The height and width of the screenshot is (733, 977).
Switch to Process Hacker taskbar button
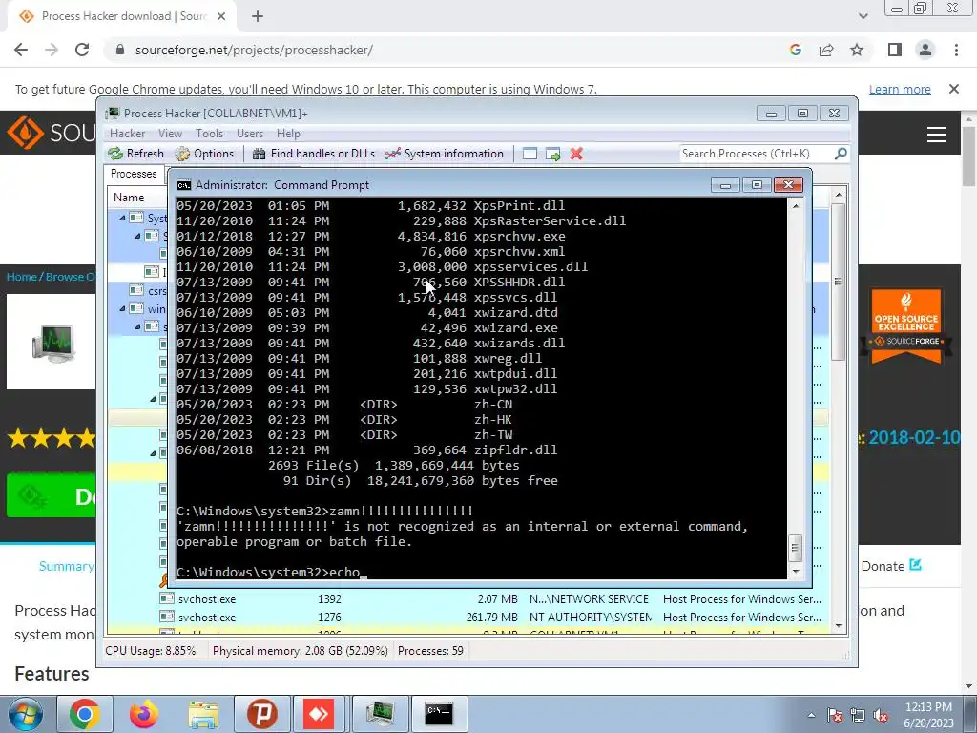pos(380,714)
